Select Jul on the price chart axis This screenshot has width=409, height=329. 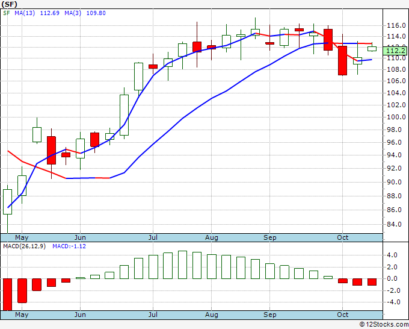(153, 237)
